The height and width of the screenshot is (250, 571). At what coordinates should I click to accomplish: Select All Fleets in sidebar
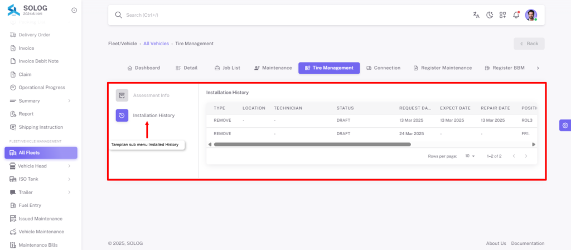click(41, 153)
